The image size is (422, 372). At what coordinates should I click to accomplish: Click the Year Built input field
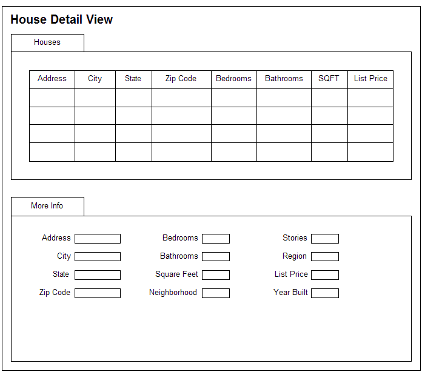click(325, 293)
